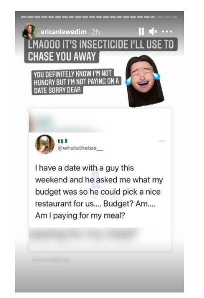This screenshot has height=298, width=204.
Task: Jump to last dimmed story progress segment
Action: pyautogui.click(x=175, y=17)
